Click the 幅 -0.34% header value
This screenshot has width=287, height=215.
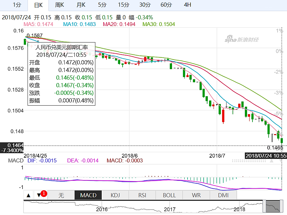click(141, 17)
